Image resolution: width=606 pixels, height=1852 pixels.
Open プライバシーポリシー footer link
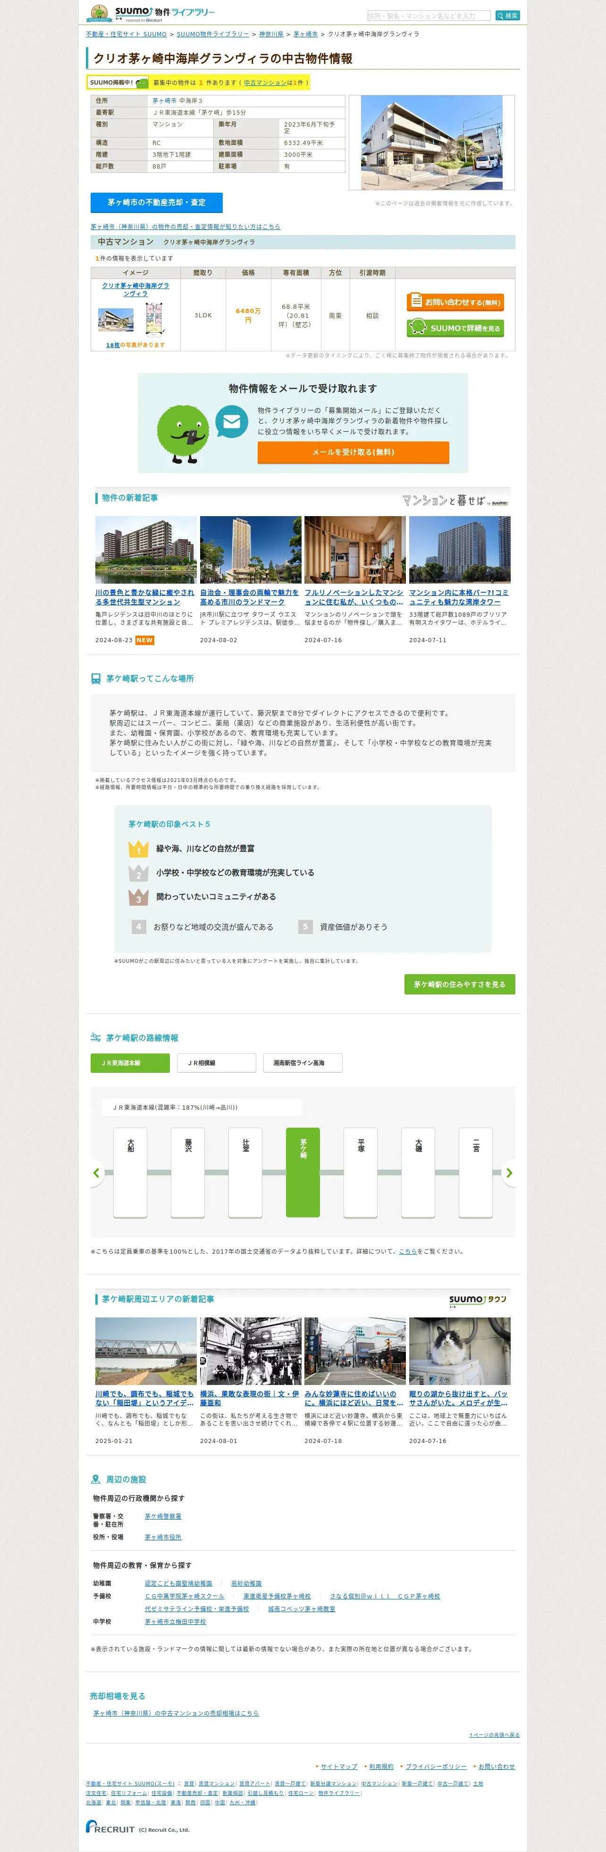436,1767
